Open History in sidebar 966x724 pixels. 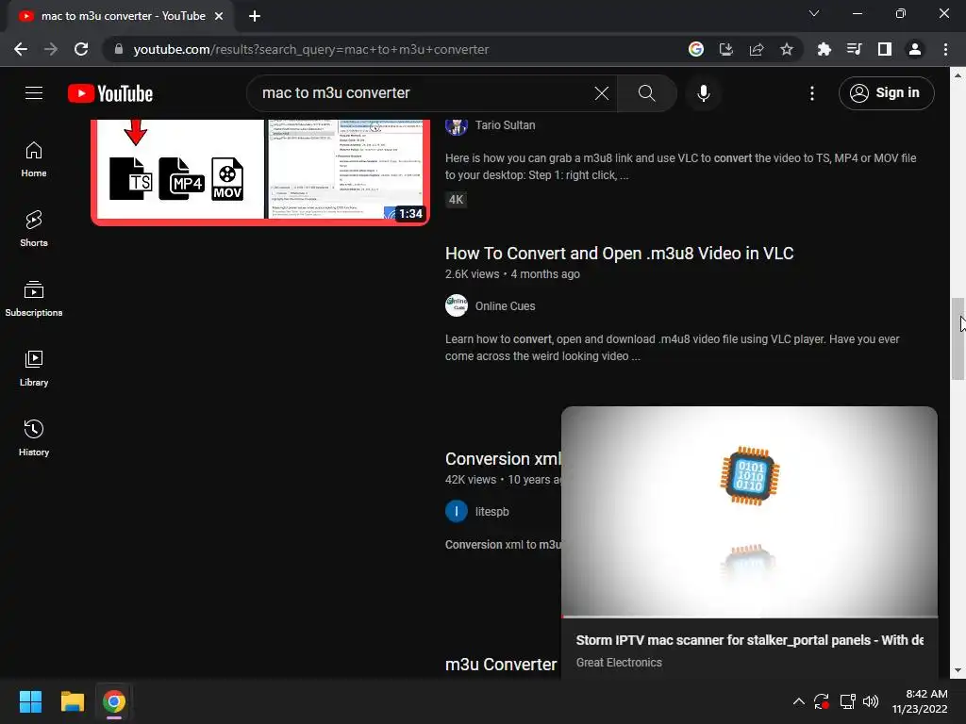click(34, 437)
